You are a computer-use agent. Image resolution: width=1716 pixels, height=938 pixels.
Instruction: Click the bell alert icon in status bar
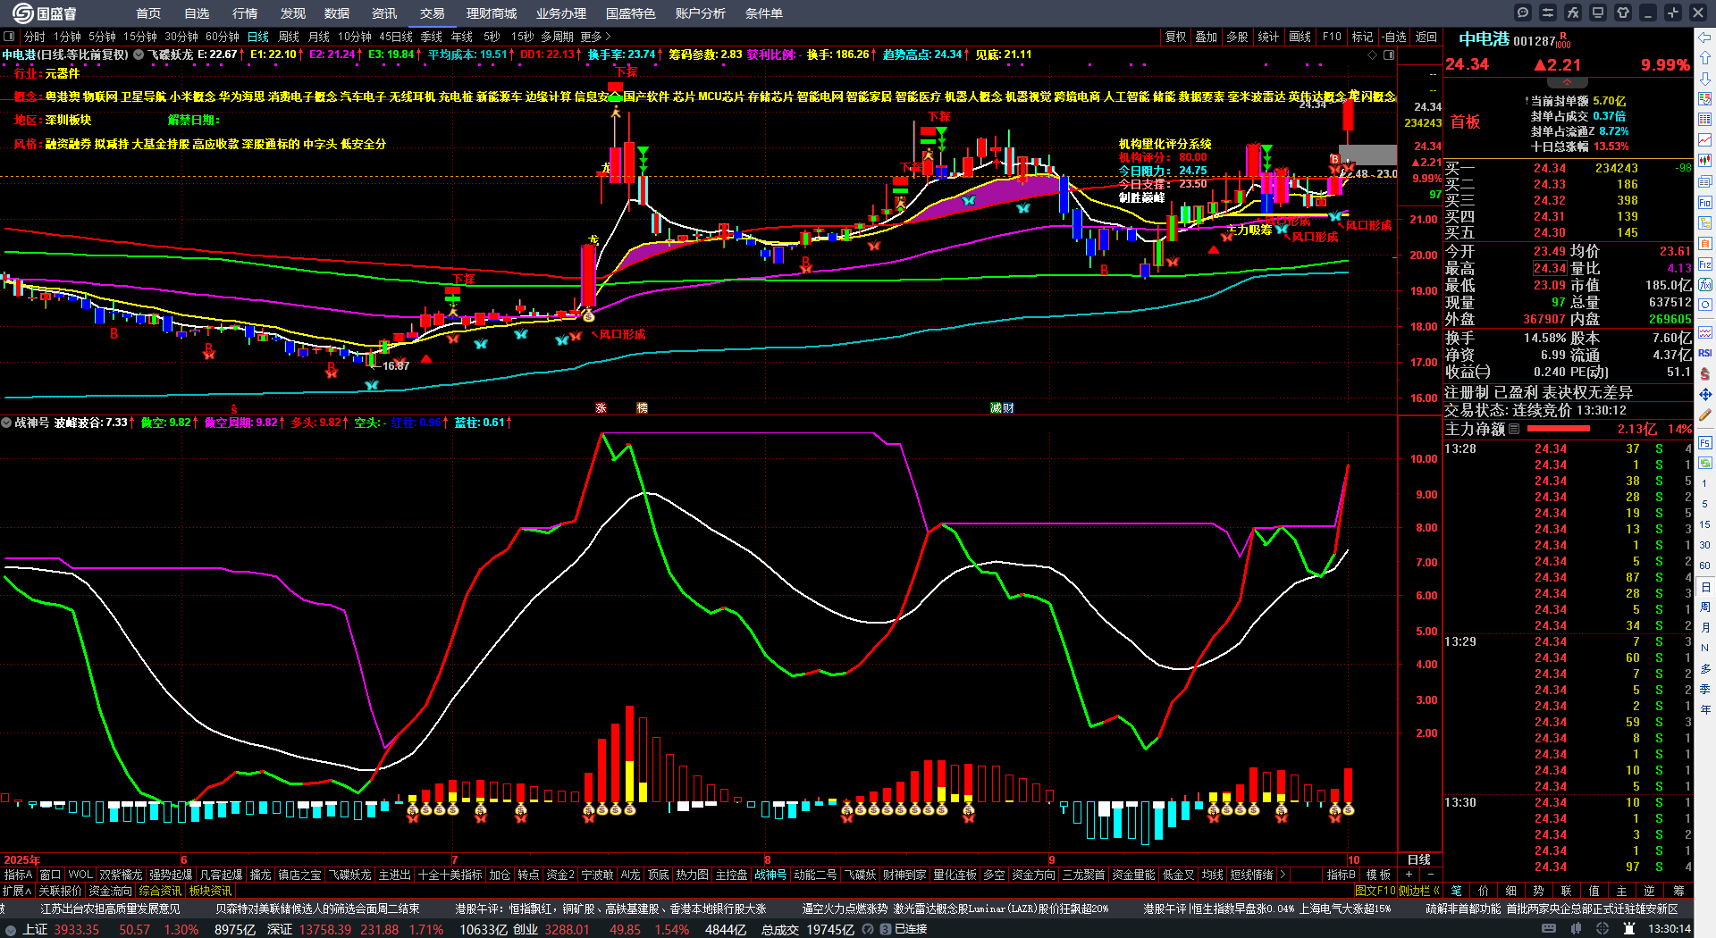click(x=1629, y=929)
